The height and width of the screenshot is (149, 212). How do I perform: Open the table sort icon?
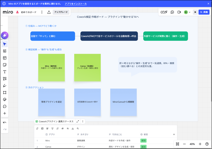pyautogui.click(x=57, y=128)
